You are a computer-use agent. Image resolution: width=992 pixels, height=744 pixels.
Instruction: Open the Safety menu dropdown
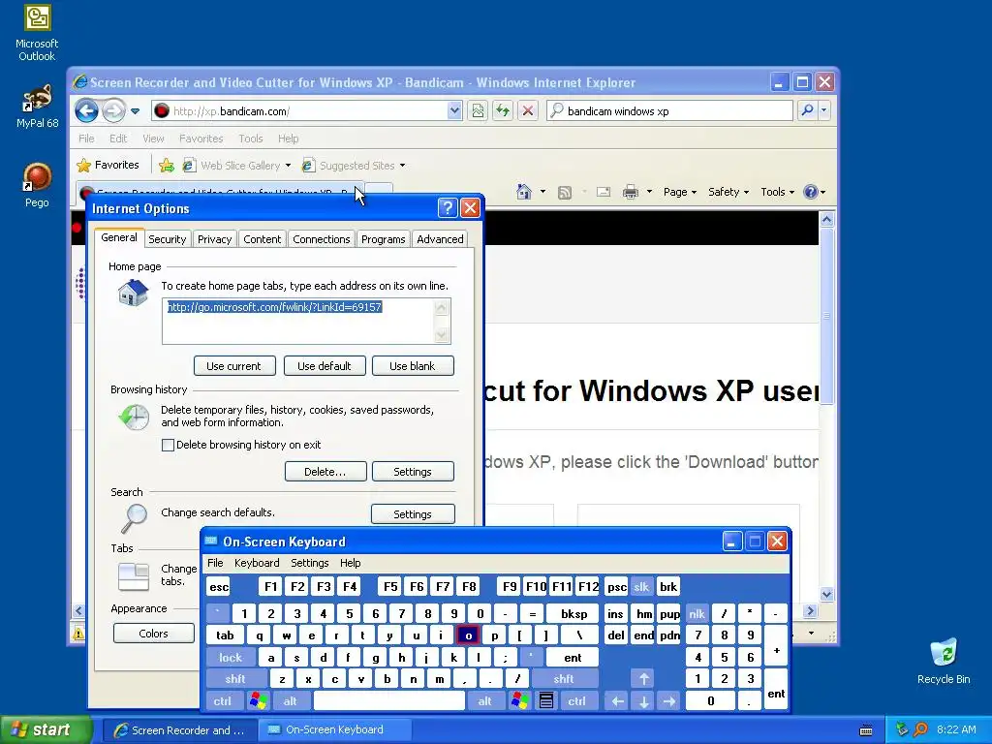tap(728, 192)
